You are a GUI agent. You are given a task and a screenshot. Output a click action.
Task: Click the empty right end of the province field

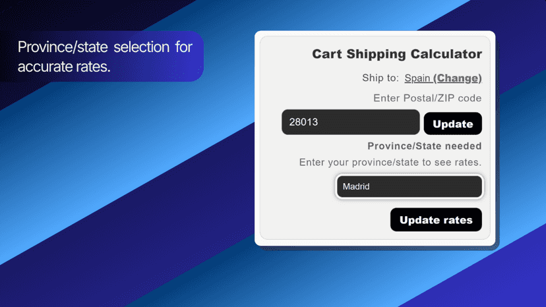coord(446,186)
